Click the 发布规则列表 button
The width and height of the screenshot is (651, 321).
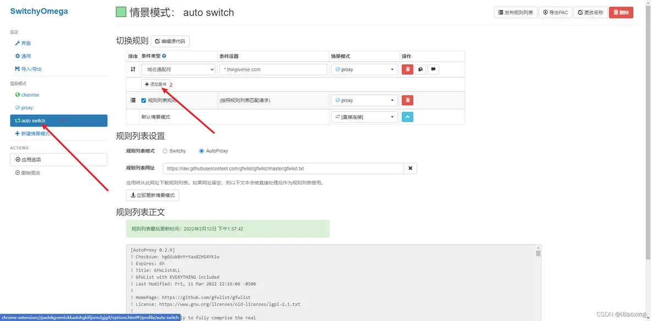click(x=515, y=13)
